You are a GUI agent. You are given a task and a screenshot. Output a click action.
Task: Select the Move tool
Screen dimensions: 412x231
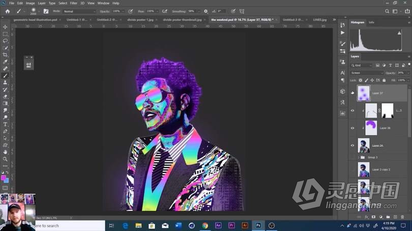(5, 27)
